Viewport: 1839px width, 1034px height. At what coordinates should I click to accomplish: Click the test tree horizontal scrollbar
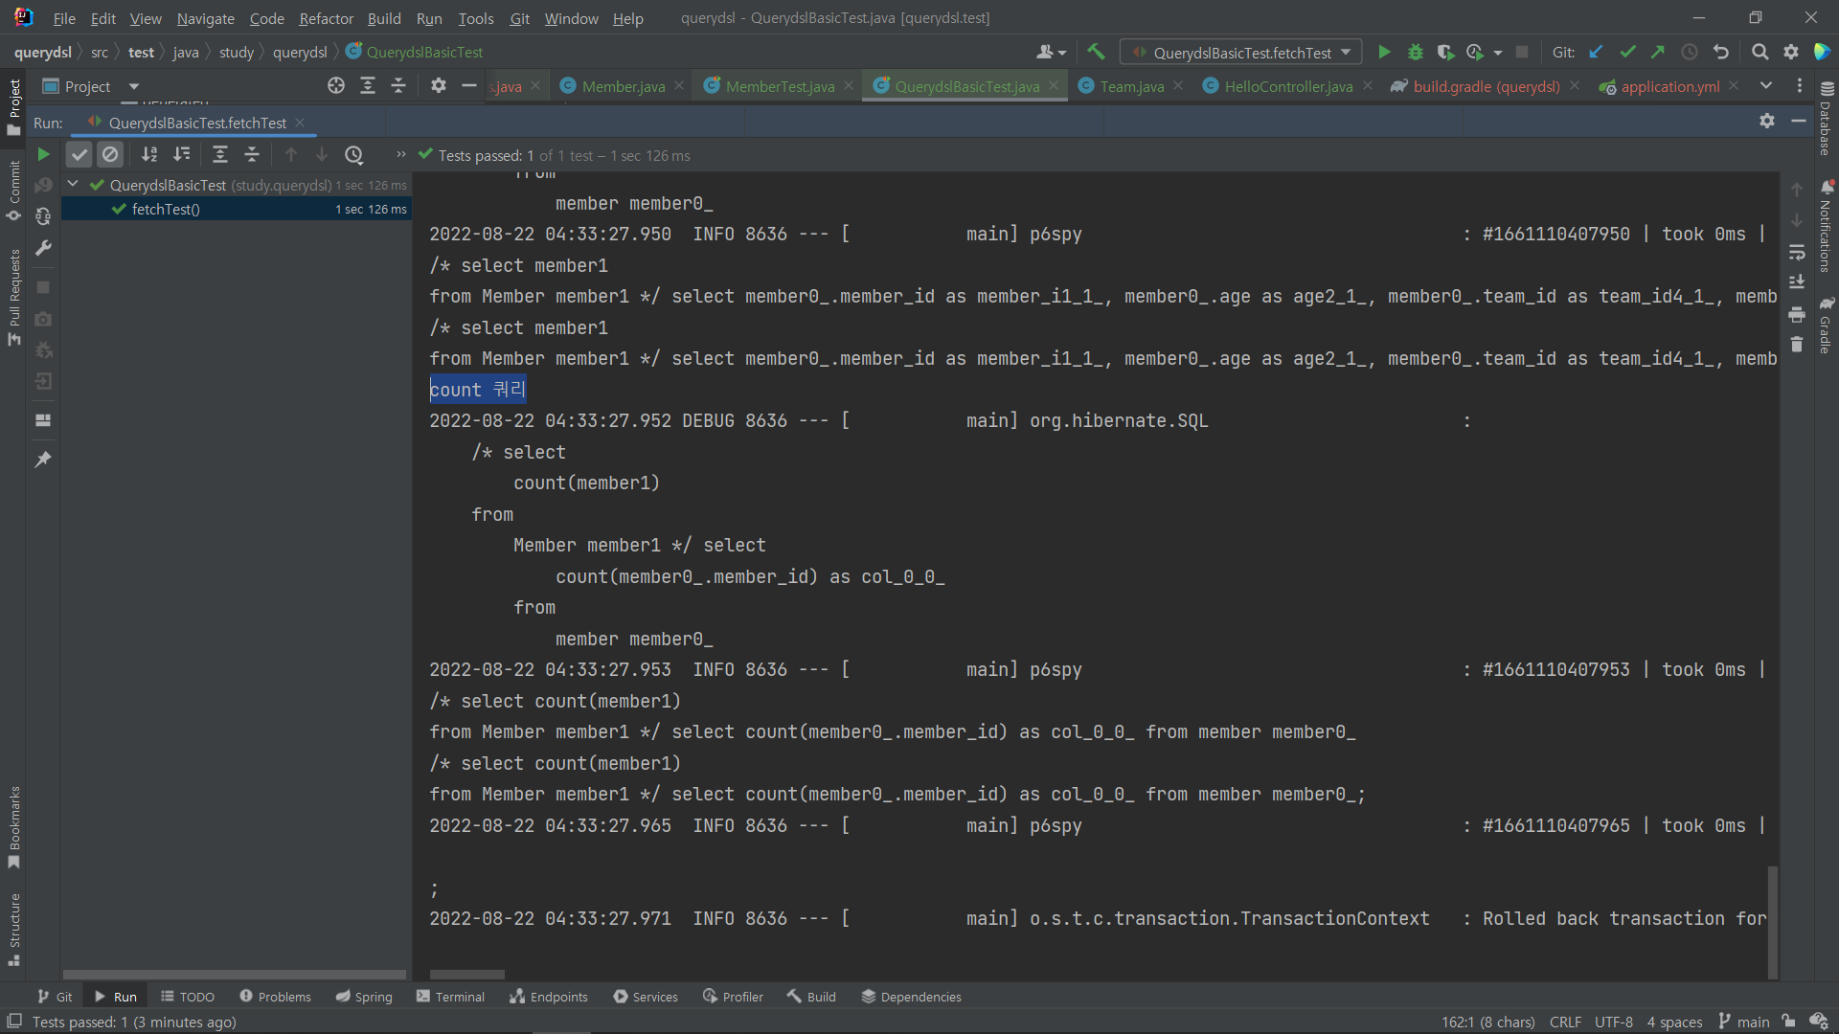234,975
